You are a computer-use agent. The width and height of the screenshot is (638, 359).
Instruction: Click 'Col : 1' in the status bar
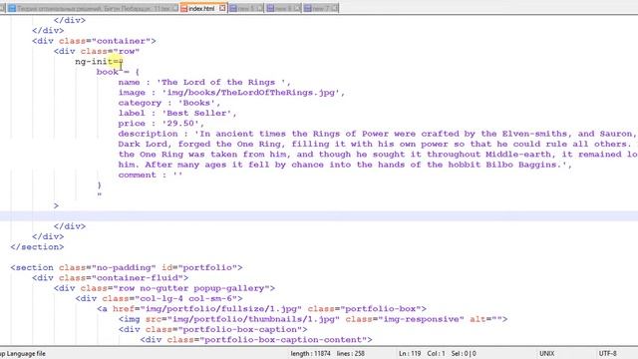click(x=437, y=353)
